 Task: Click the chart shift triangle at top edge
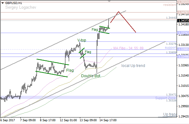(x=109, y=2)
